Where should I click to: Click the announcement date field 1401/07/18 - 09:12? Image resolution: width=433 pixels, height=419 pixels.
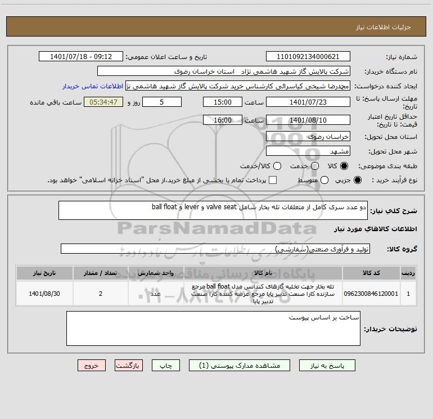81,57
